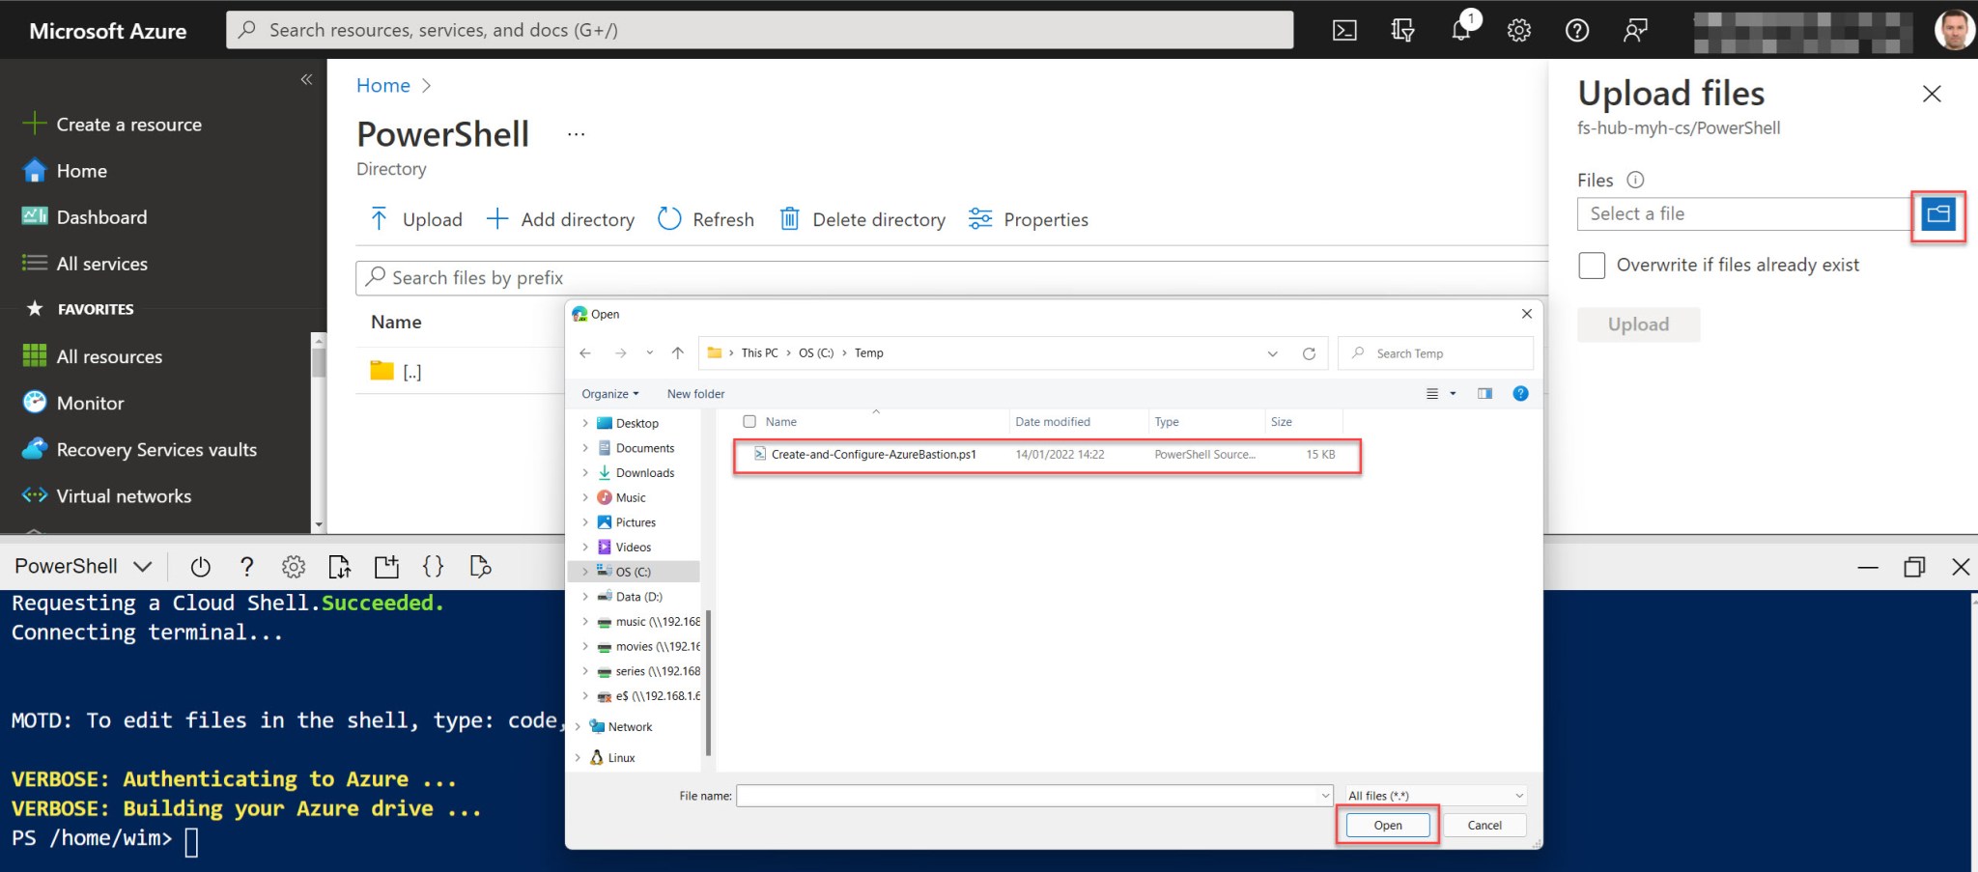Expand the Desktop tree node

(585, 423)
